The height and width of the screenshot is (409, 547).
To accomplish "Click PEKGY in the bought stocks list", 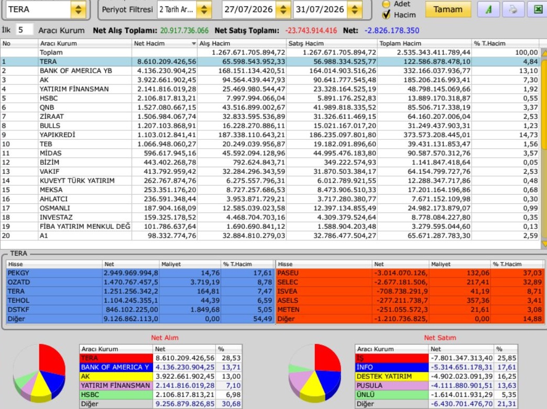I will point(18,273).
